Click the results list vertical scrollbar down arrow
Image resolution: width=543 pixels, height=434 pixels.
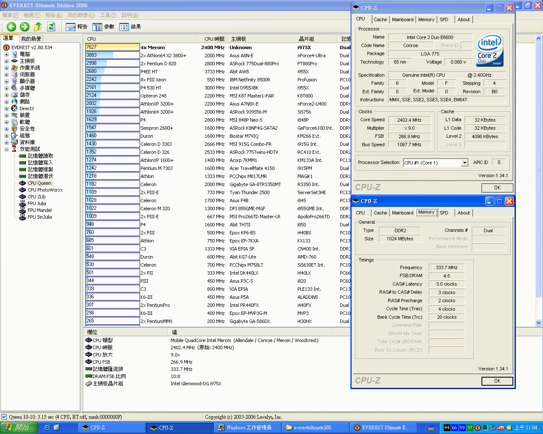coord(539,323)
